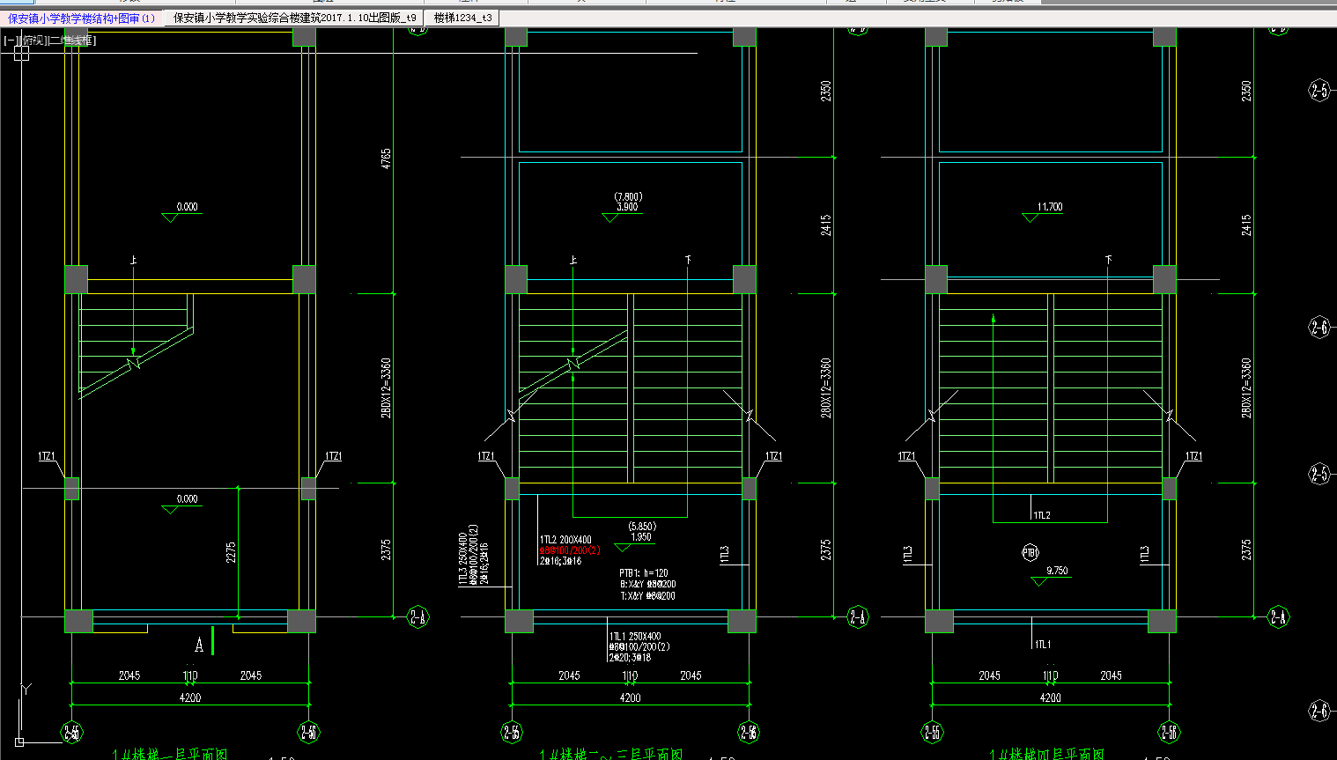This screenshot has width=1337, height=760.
Task: Select the 1TL2 label in the fourth-floor plan
Action: coord(1041,516)
